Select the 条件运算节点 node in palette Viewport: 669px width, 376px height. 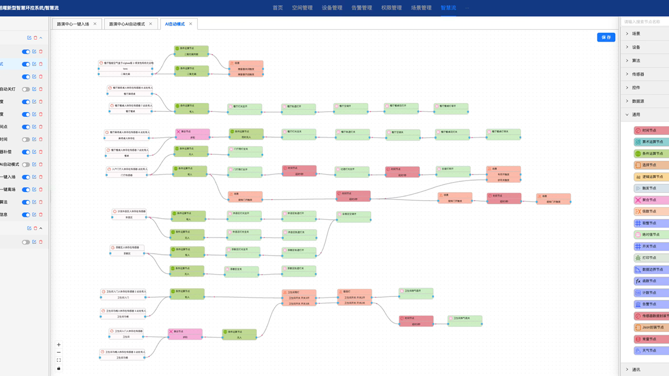tap(651, 154)
